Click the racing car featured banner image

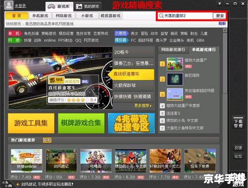(61, 78)
